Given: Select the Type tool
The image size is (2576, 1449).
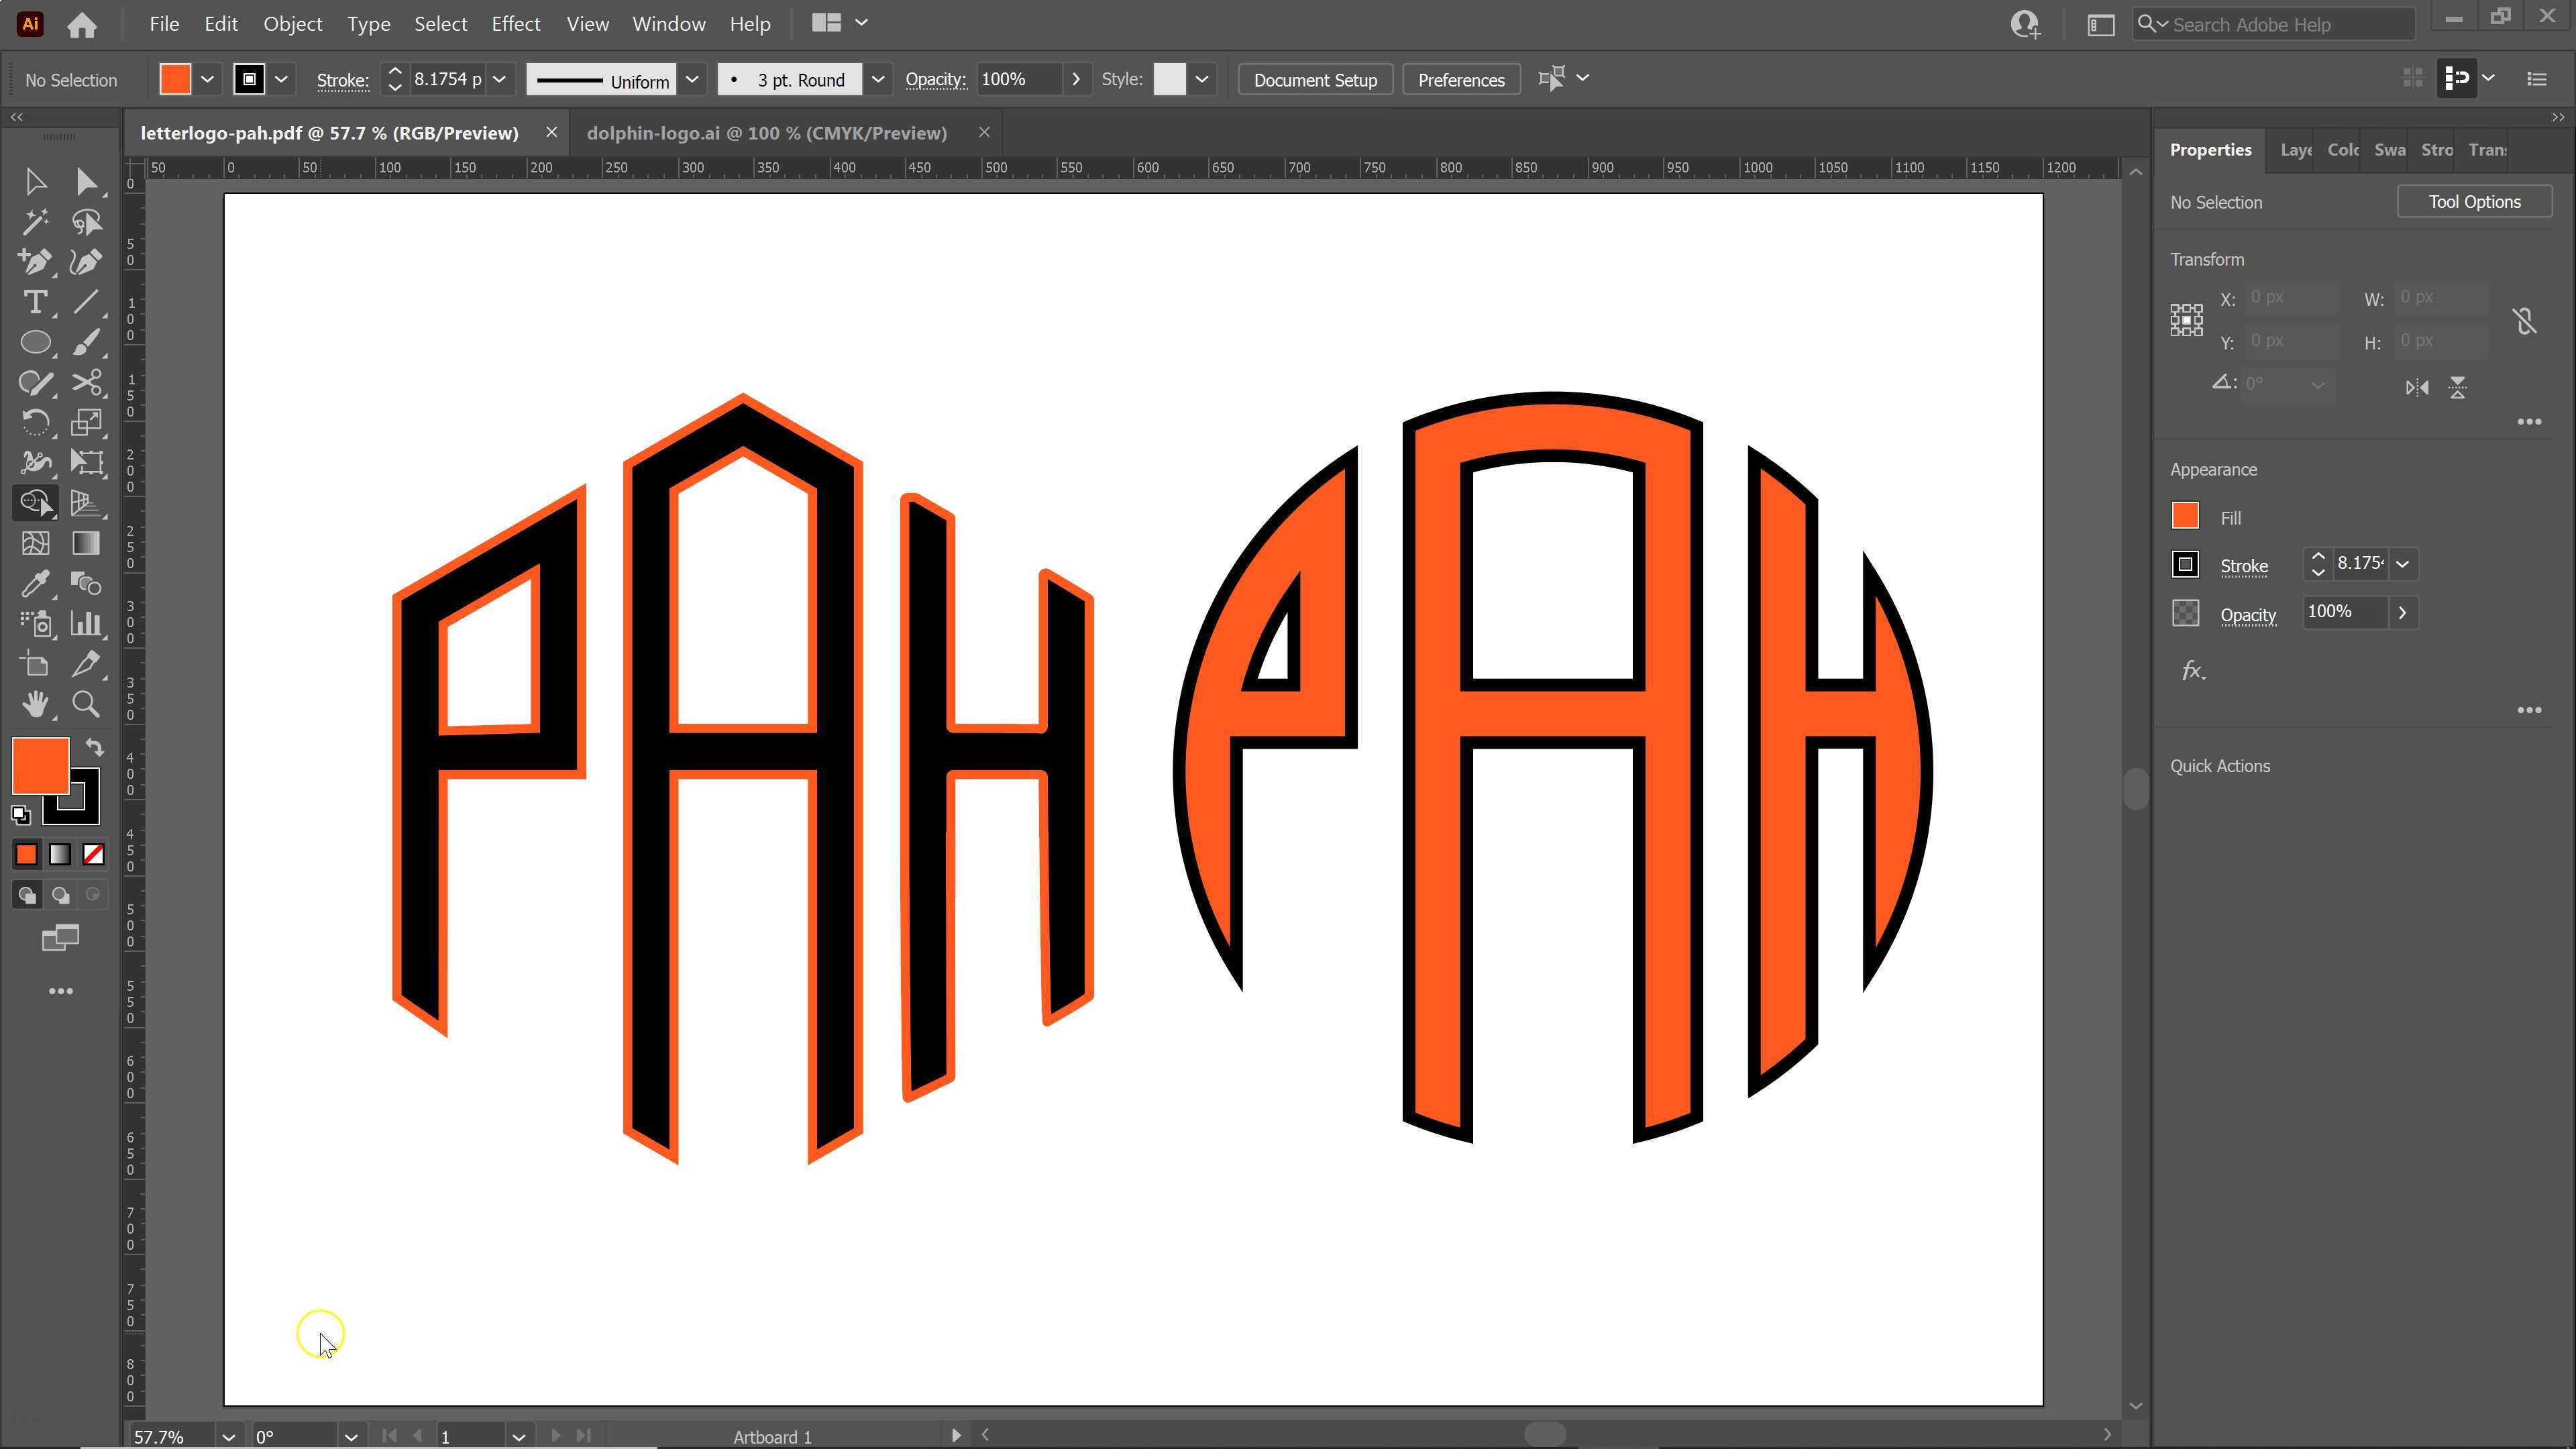Looking at the screenshot, I should [35, 302].
